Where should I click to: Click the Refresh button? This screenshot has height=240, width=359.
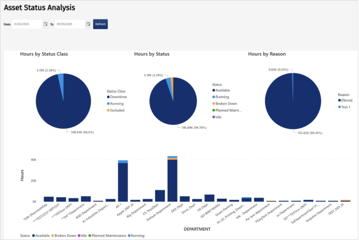coord(100,24)
